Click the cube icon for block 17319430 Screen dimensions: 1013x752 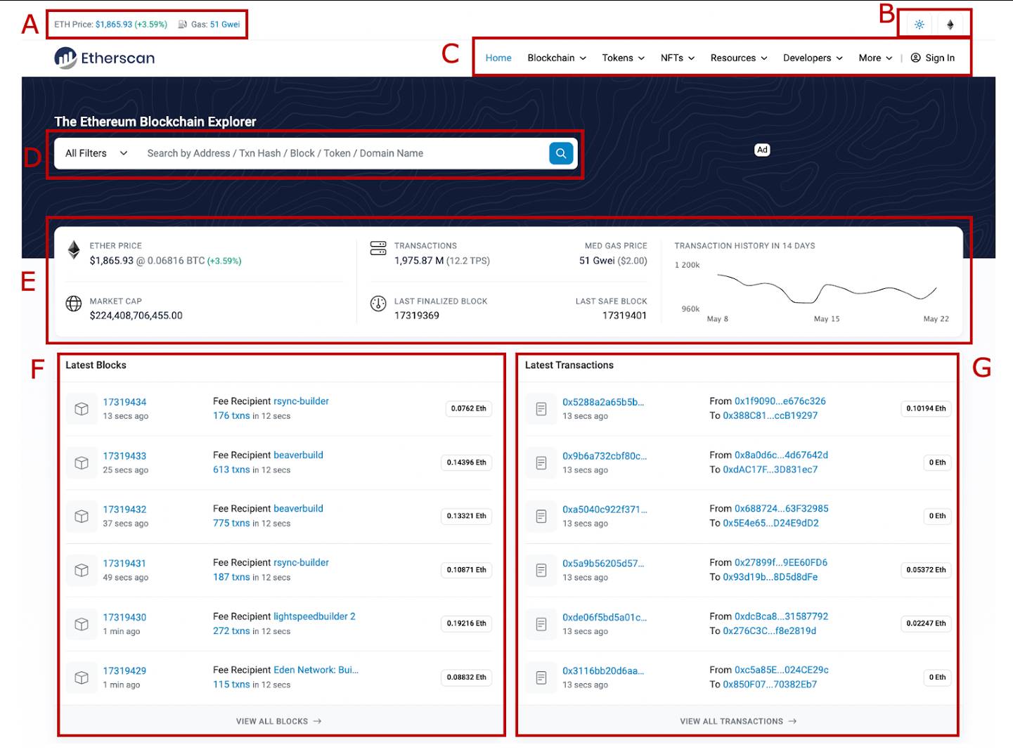[82, 623]
